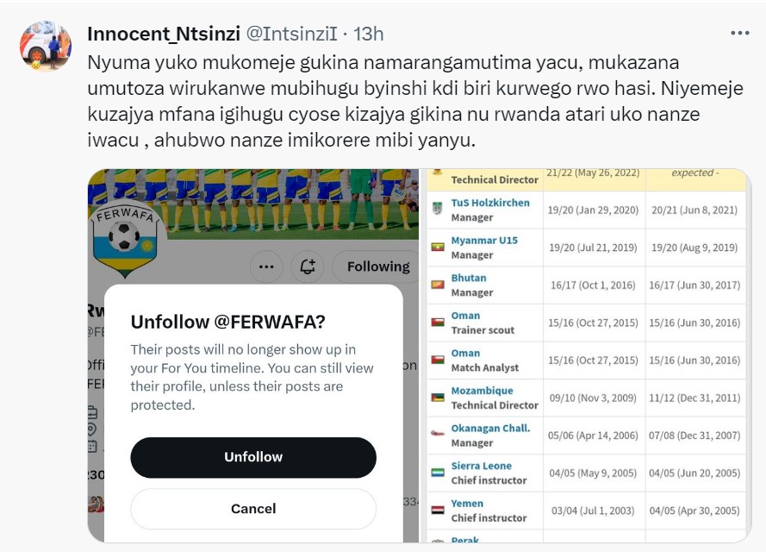Image resolution: width=766 pixels, height=552 pixels.
Task: Click the 13h timestamp
Action: click(x=369, y=34)
